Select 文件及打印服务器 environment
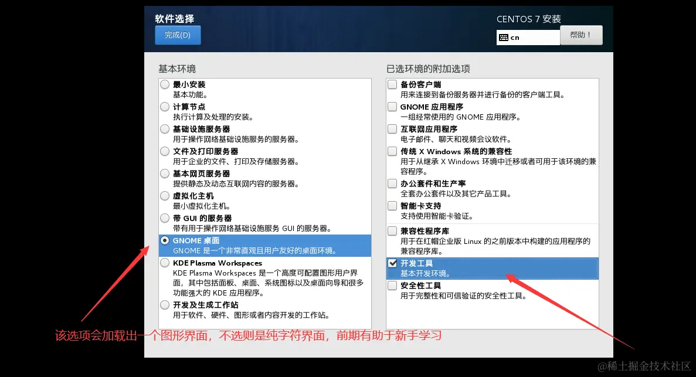The image size is (696, 377). tap(165, 151)
